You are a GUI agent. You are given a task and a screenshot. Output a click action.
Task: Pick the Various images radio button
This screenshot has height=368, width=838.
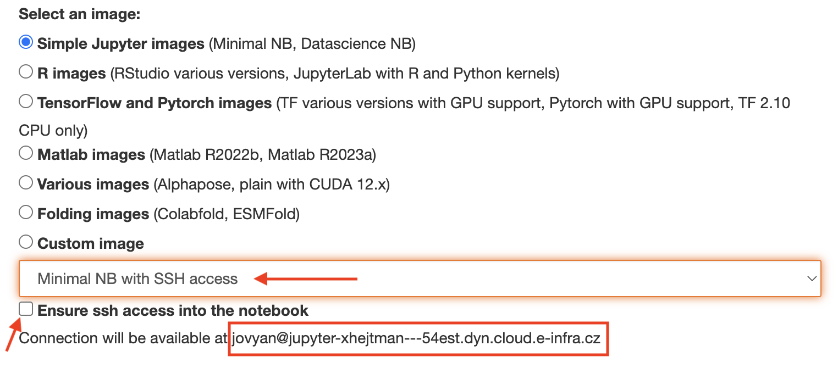click(x=26, y=183)
